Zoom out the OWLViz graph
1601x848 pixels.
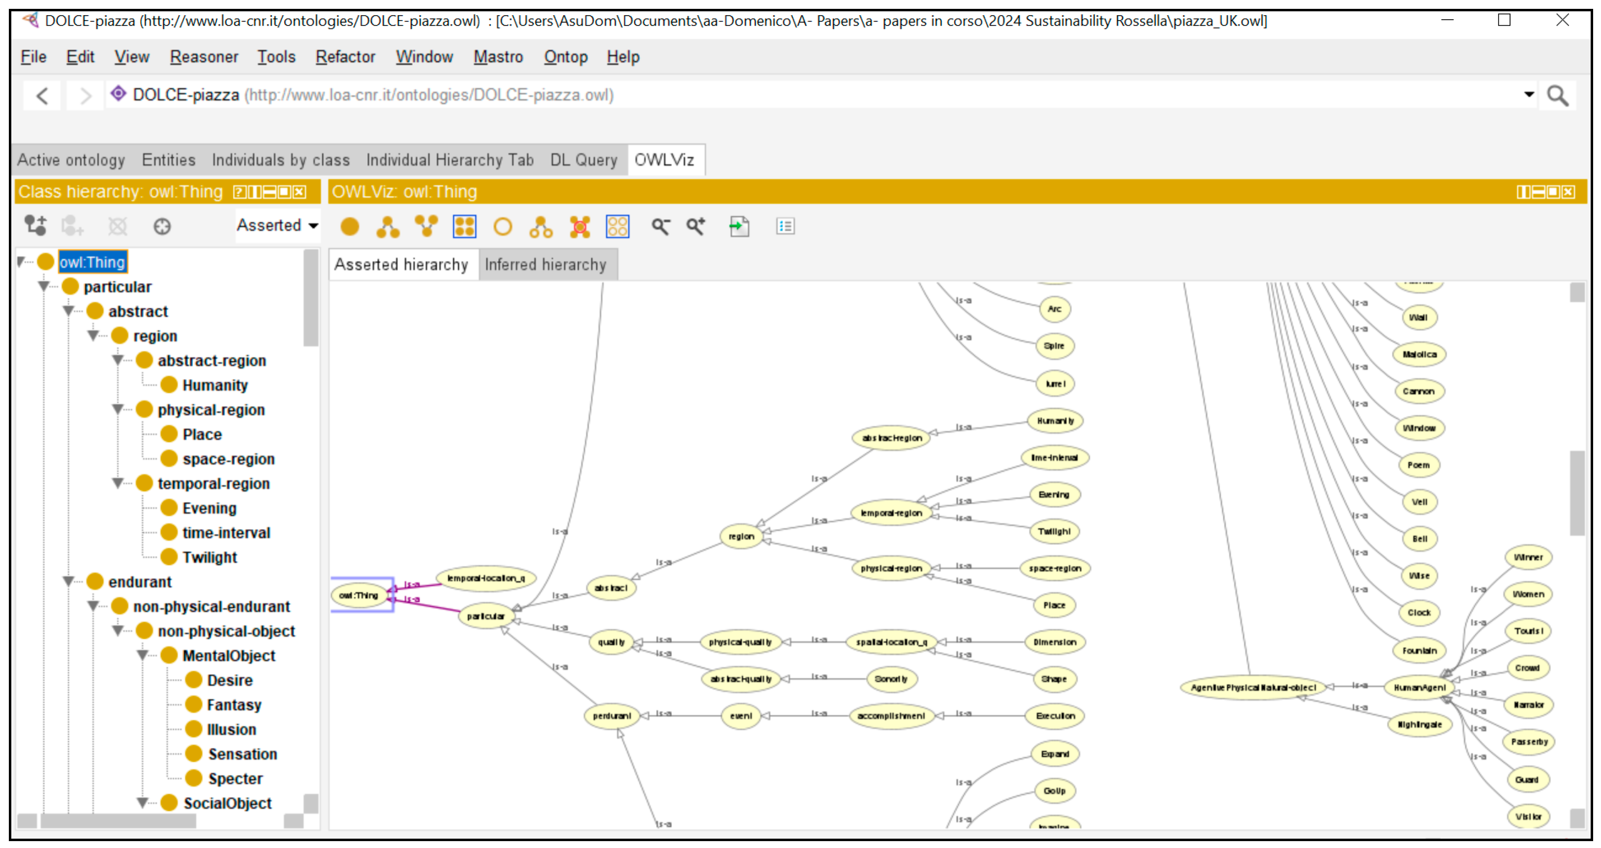pos(661,226)
